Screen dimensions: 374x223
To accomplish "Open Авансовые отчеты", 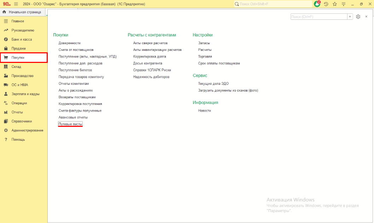I will pyautogui.click(x=73, y=117).
